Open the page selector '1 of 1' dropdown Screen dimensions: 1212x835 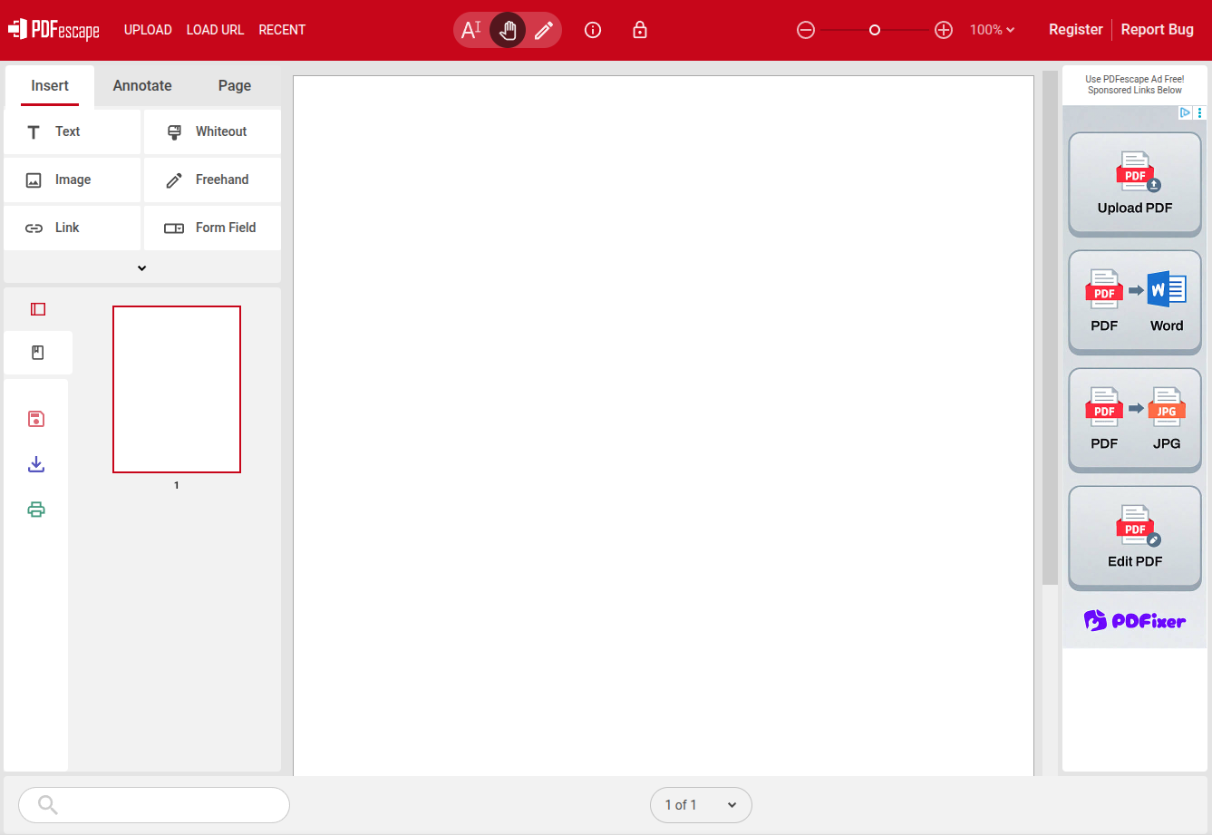coord(701,805)
